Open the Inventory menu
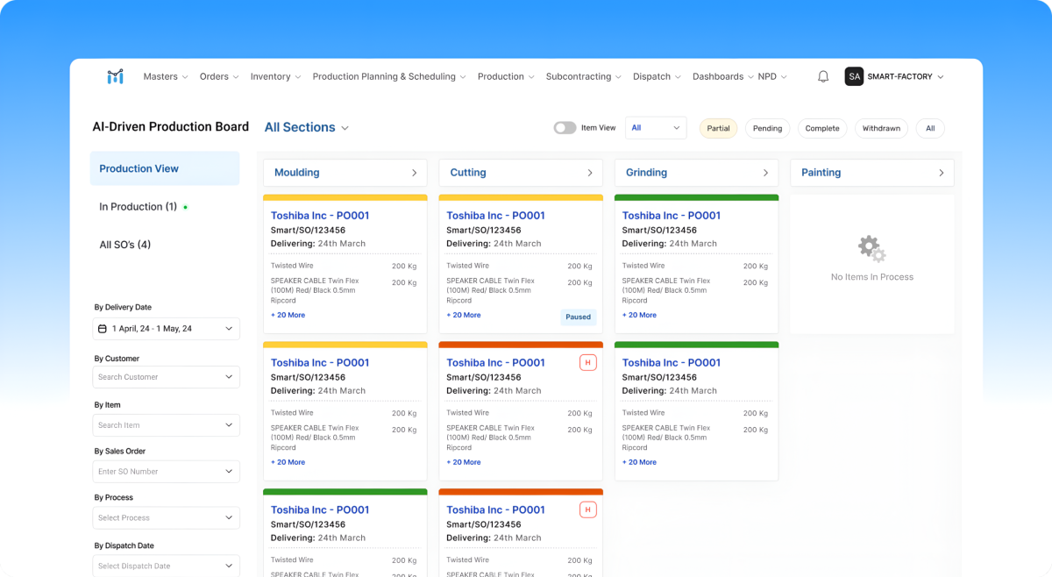The width and height of the screenshot is (1052, 577). coord(275,77)
